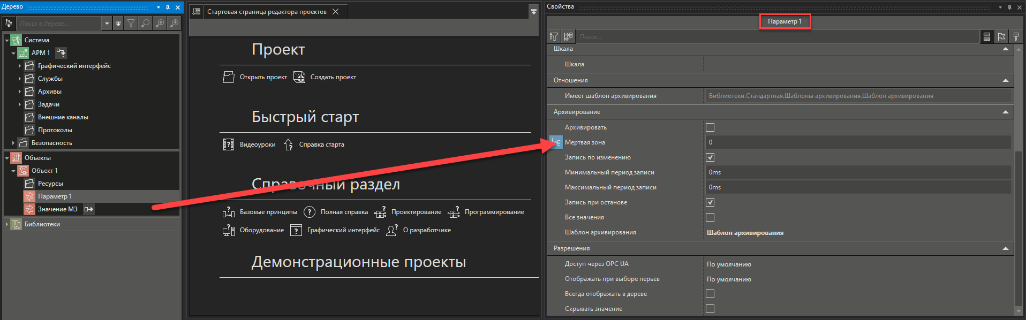Click the find next (search down) icon
This screenshot has height=320, width=1026.
[x=174, y=23]
